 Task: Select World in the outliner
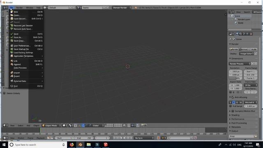(240, 23)
